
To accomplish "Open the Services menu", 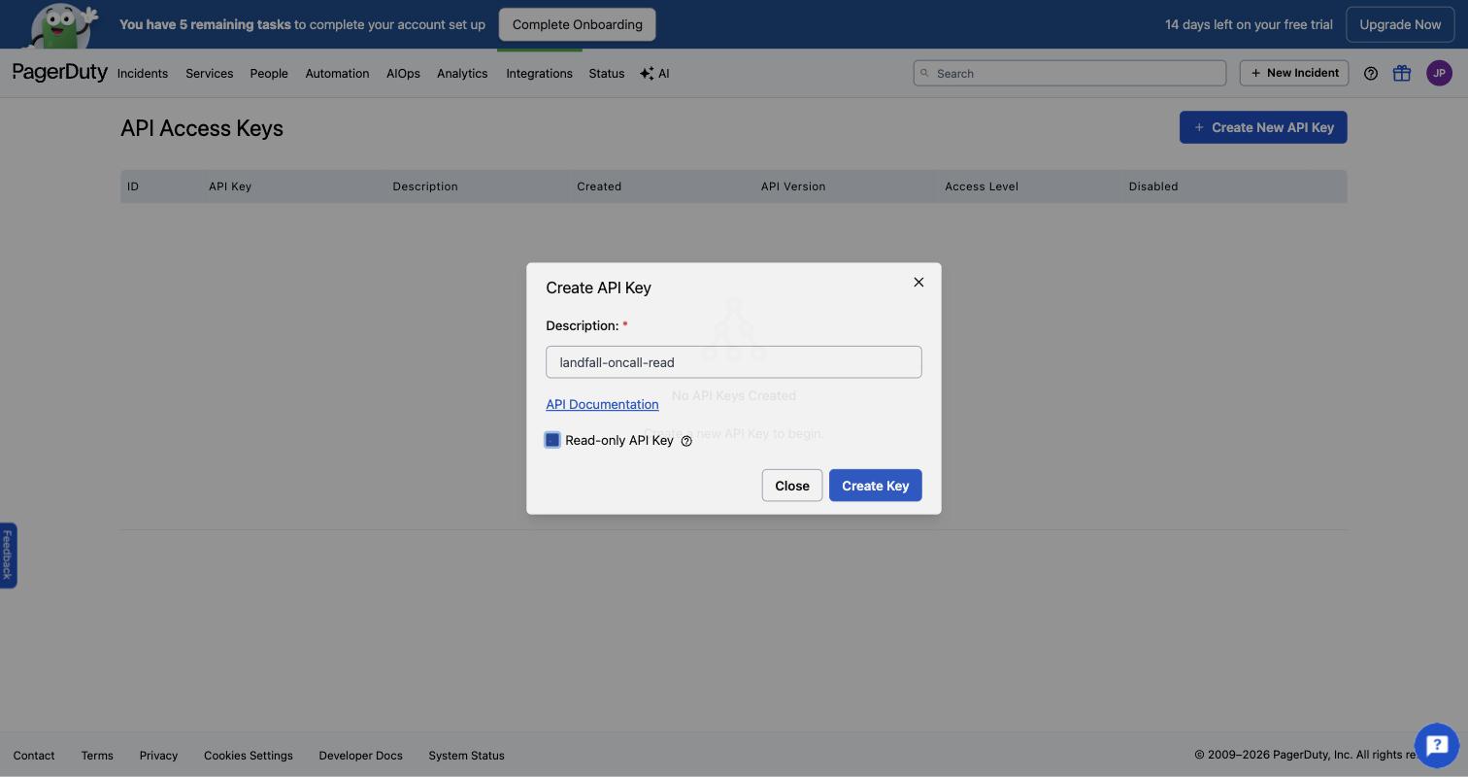I will 210,74.
